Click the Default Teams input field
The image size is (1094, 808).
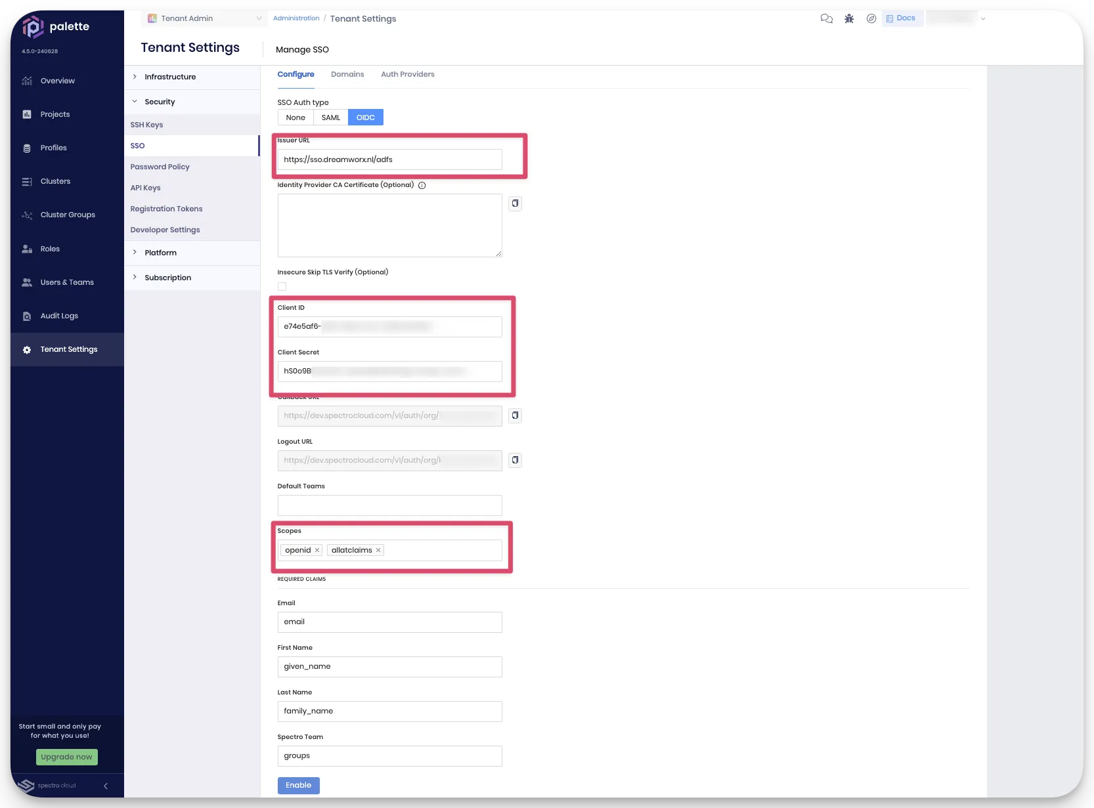[x=389, y=505]
